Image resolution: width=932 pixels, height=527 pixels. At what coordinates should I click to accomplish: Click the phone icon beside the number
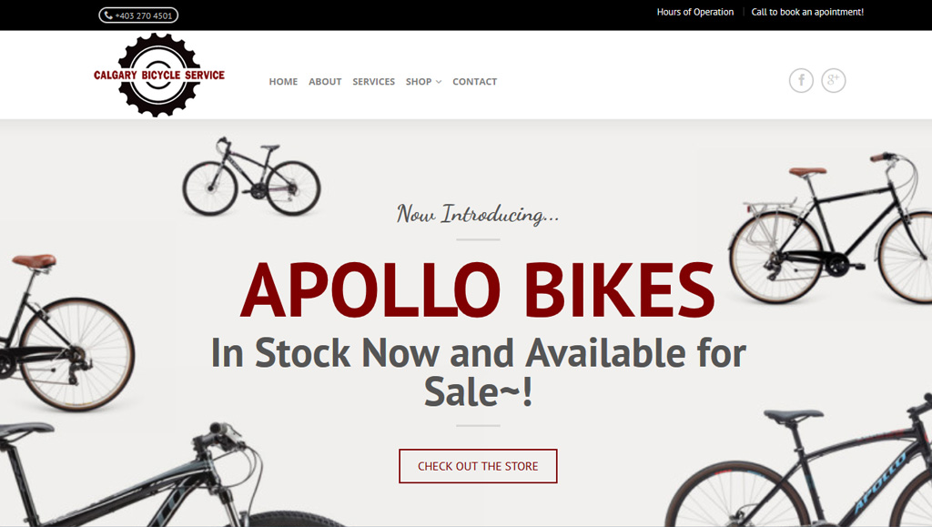pyautogui.click(x=108, y=15)
